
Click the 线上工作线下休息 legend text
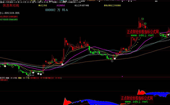(81, 5)
